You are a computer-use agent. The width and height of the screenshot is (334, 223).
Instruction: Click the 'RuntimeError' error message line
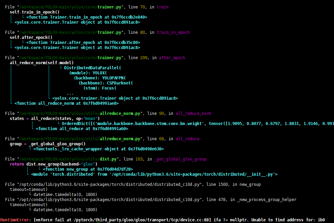point(162,220)
